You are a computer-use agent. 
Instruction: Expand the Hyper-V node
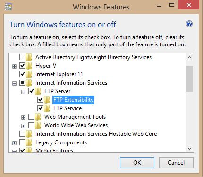click(14, 66)
